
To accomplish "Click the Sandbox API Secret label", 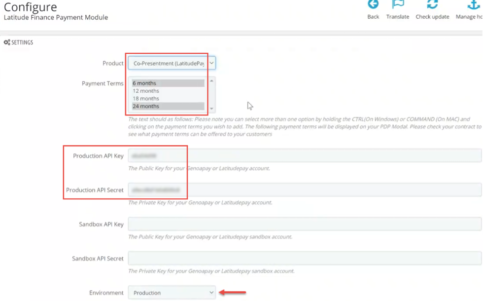I will point(98,259).
